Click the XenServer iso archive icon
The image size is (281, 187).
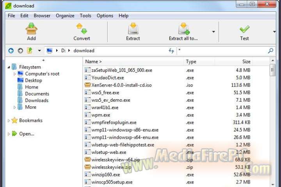(x=87, y=85)
